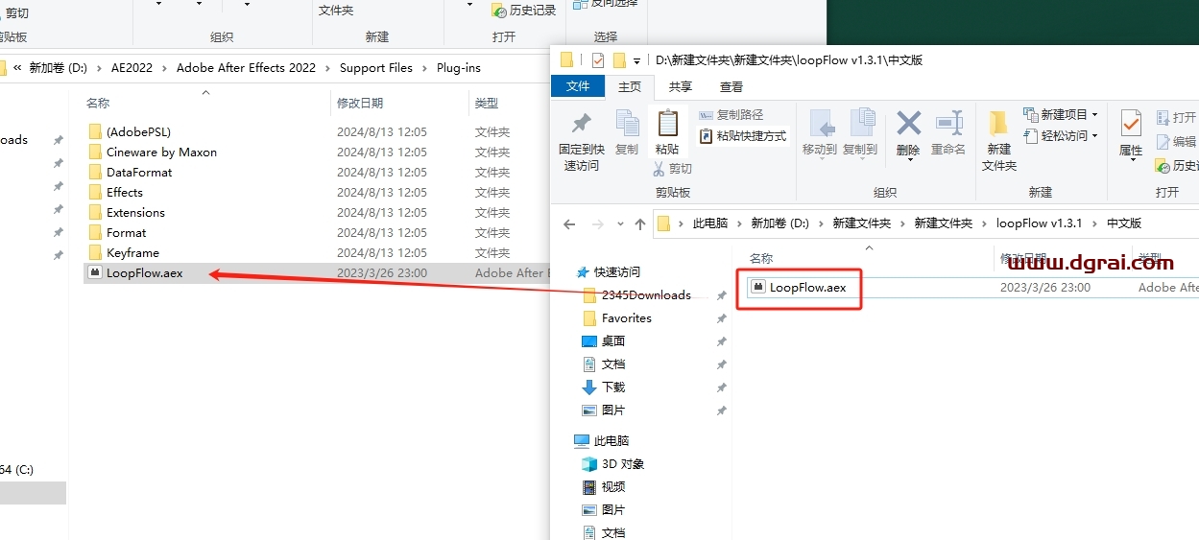Select LoopFlow.aex in the Plug-ins window
1199x540 pixels.
coord(144,272)
